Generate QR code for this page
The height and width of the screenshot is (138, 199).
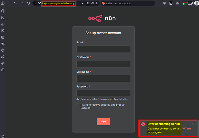point(88,3)
